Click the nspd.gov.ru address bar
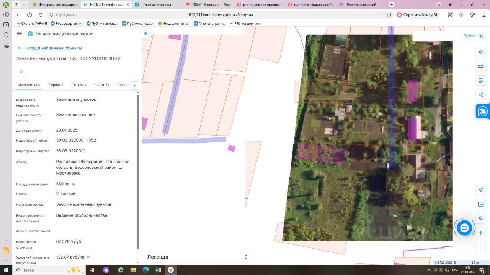Image resolution: width=490 pixels, height=275 pixels. [x=67, y=15]
